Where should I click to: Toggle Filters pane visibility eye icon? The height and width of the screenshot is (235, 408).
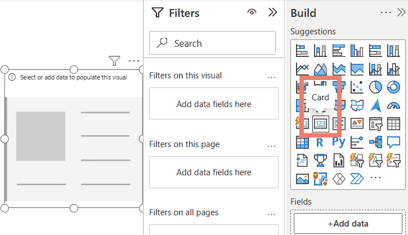click(252, 12)
